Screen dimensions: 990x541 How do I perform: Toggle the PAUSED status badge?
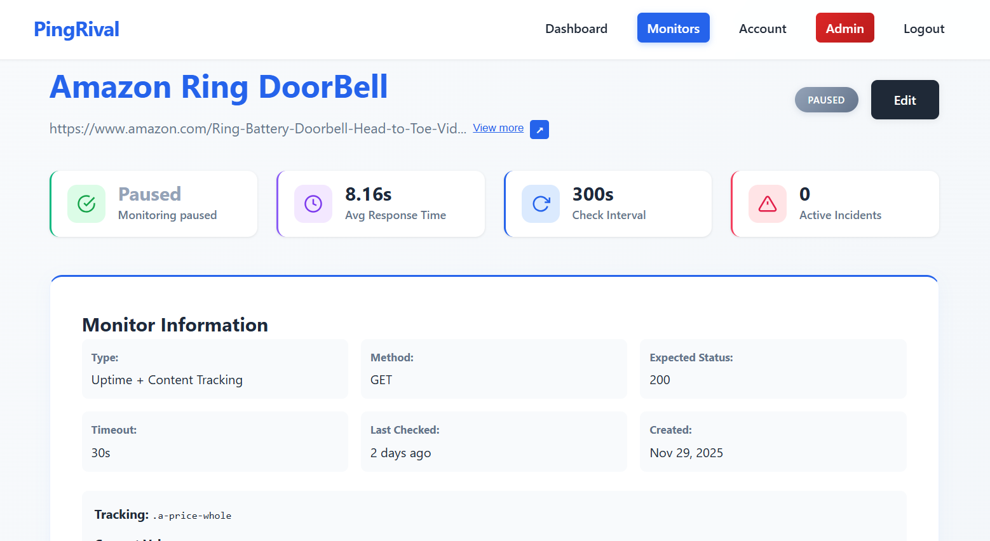(x=826, y=100)
